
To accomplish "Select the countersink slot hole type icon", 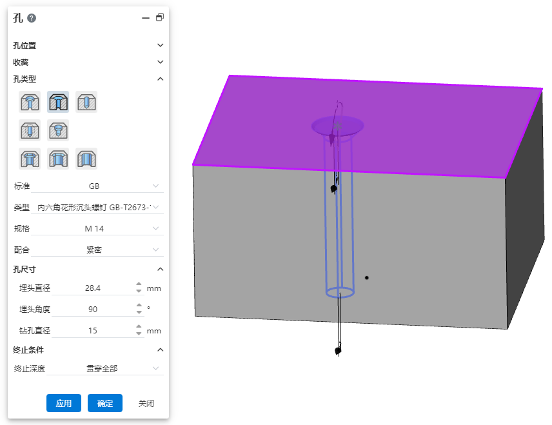I will [x=58, y=159].
